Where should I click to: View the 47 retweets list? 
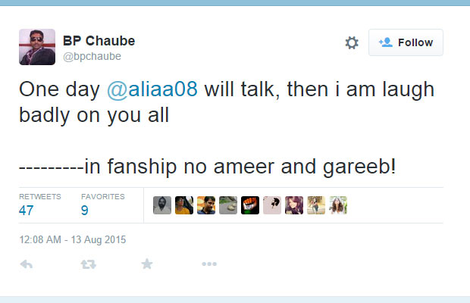(x=27, y=210)
